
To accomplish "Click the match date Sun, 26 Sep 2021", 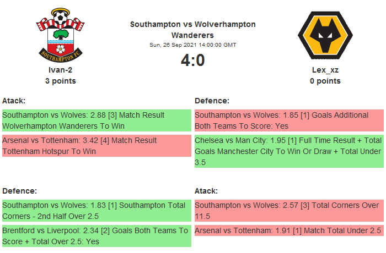I will coord(193,45).
